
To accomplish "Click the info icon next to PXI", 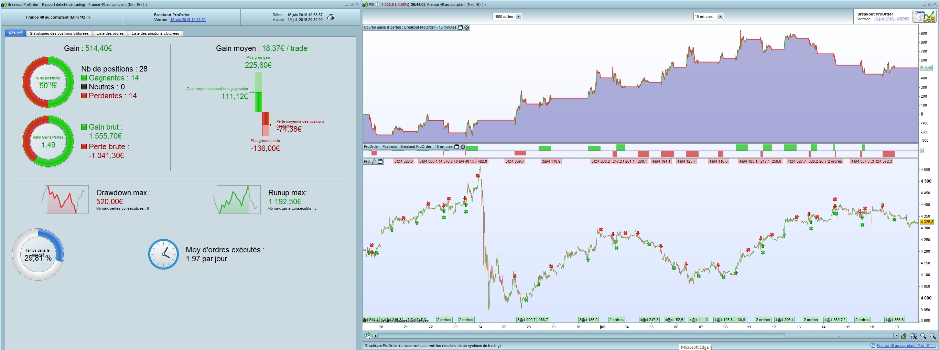I will pyautogui.click(x=378, y=5).
